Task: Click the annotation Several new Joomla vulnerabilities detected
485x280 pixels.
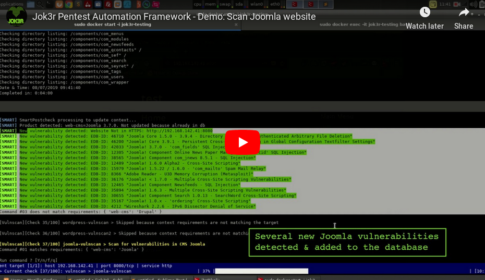Action: pos(347,242)
